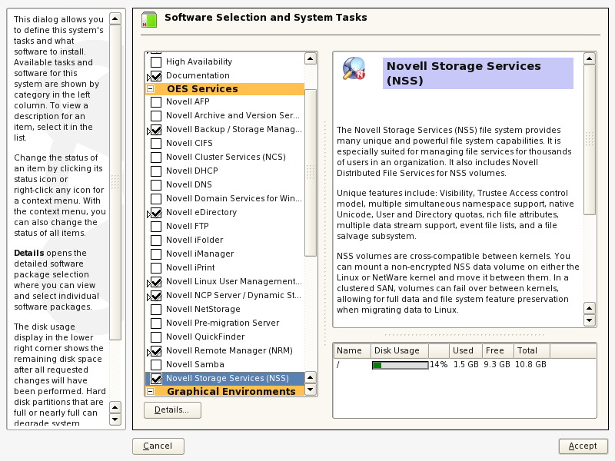
Task: Check the Novell CIFS package
Action: [x=157, y=143]
